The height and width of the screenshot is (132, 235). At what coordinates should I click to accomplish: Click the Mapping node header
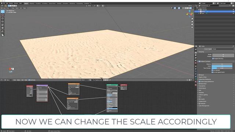click(42, 85)
